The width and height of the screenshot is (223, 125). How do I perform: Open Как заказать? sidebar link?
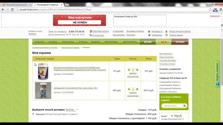(166, 54)
